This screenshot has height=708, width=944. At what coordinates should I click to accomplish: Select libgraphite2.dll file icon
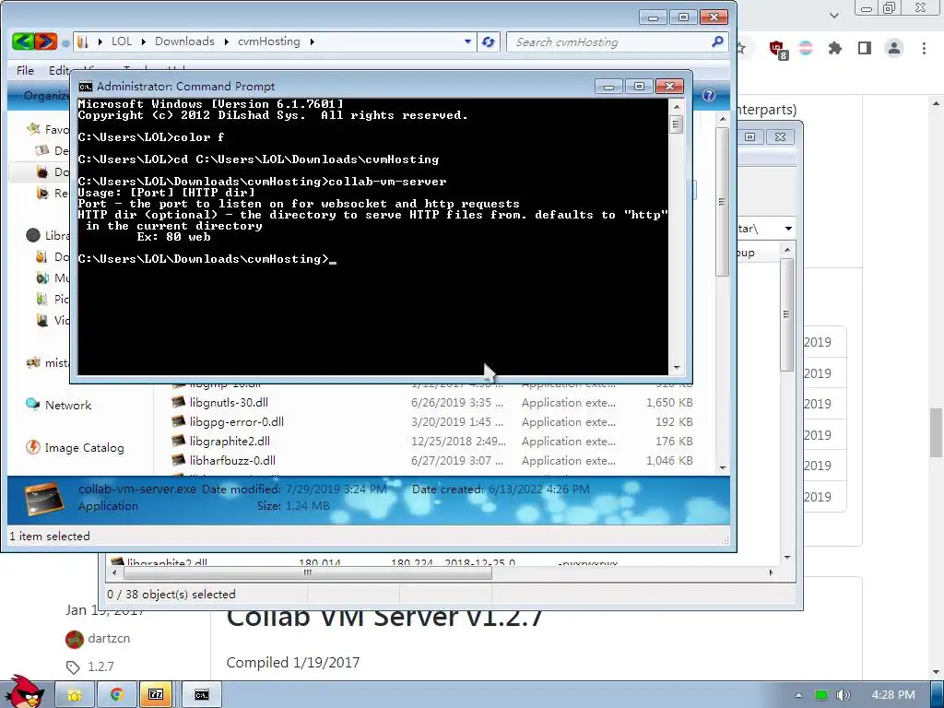coord(178,441)
